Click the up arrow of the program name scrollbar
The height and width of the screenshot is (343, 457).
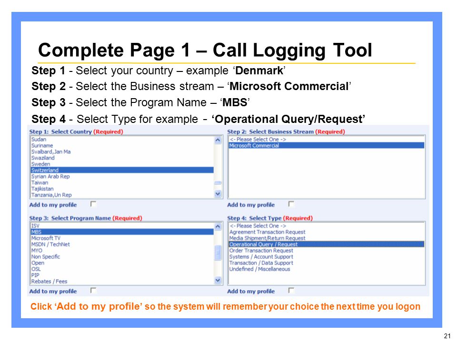click(x=218, y=226)
